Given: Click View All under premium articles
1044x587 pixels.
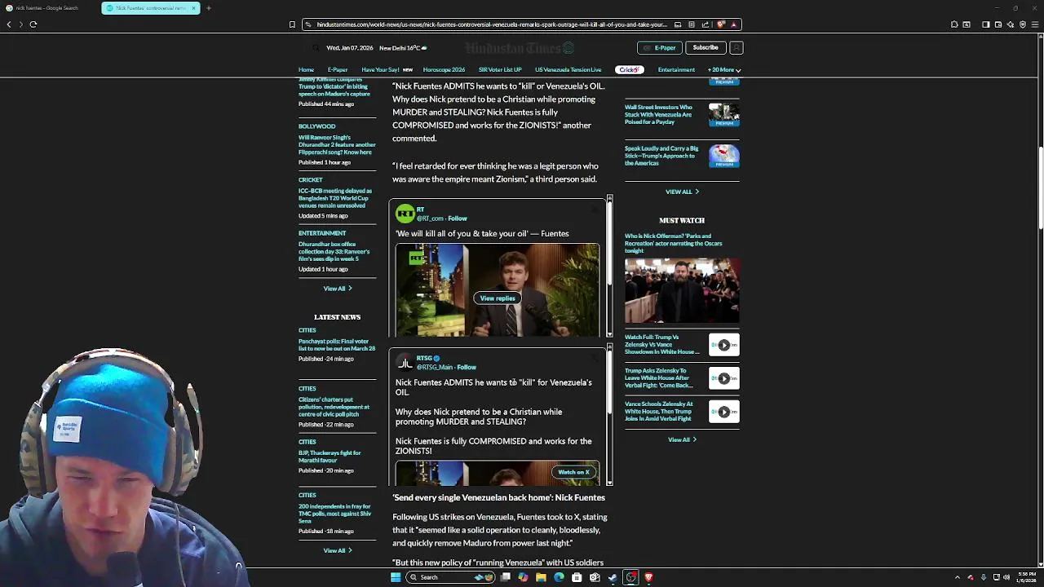Looking at the screenshot, I should (682, 192).
